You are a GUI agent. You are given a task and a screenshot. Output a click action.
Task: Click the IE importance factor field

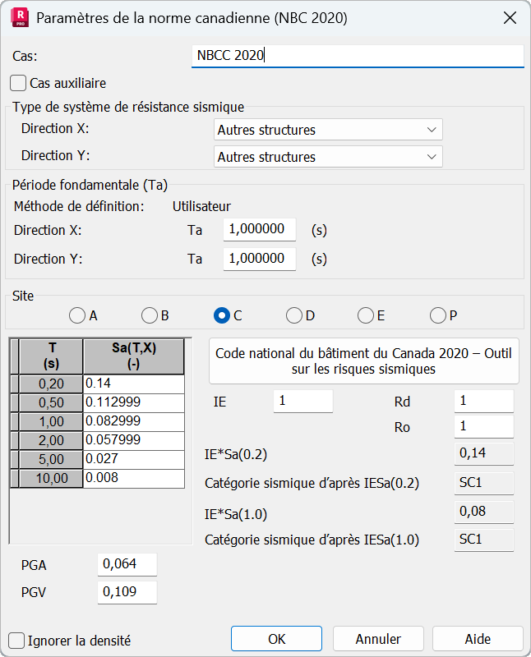point(303,401)
